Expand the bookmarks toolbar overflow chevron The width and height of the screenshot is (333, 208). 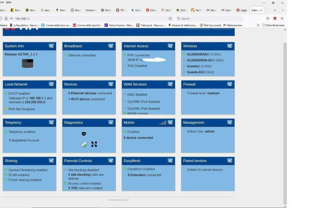pyautogui.click(x=258, y=25)
